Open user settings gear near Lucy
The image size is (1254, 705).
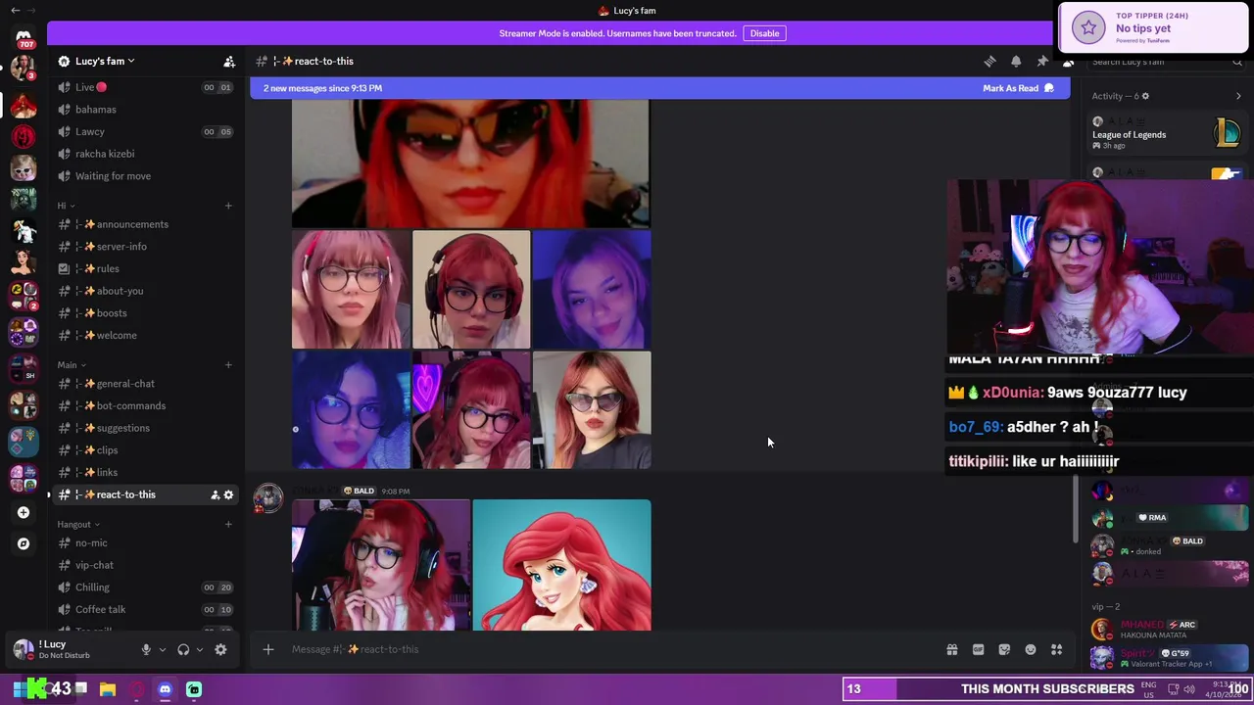pyautogui.click(x=220, y=649)
